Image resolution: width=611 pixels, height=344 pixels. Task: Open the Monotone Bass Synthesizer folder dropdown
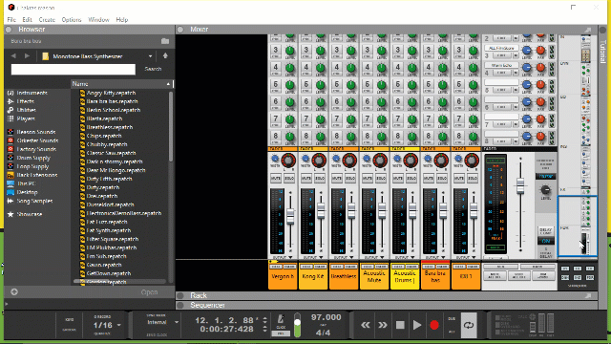coord(151,56)
